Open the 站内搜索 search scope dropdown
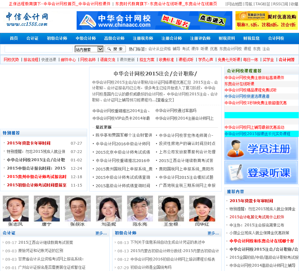 (89, 49)
